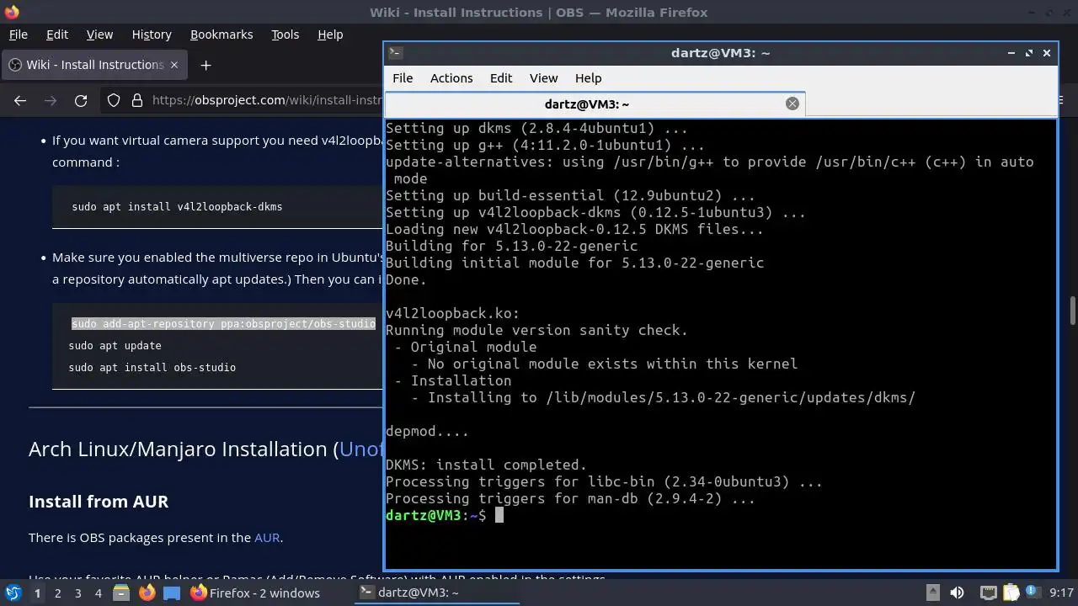
Task: Open the Firefox Help menu
Action: click(330, 35)
